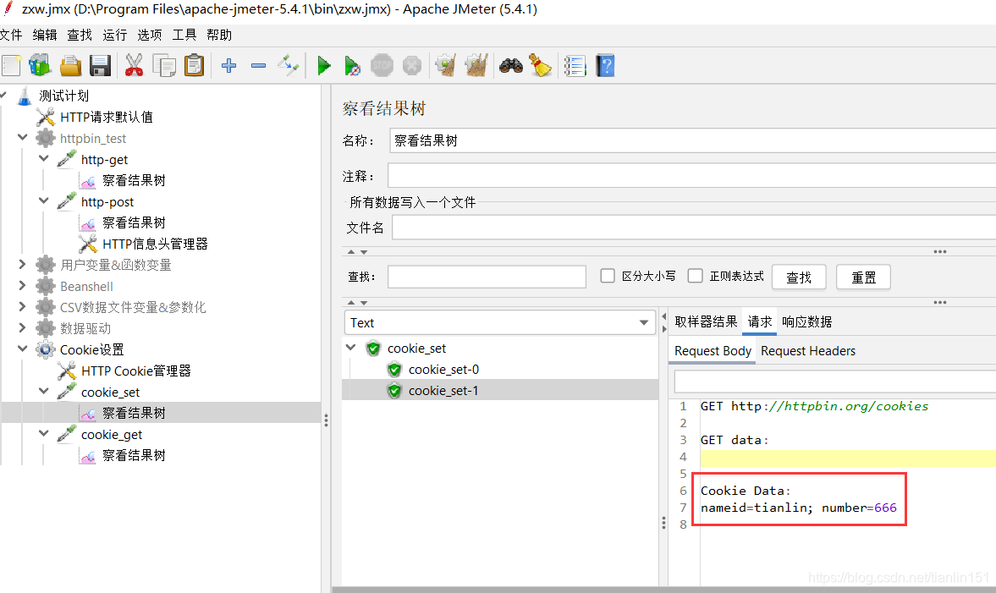Collapse the cookie_set sampler tree node
This screenshot has height=593, width=996.
click(x=44, y=391)
